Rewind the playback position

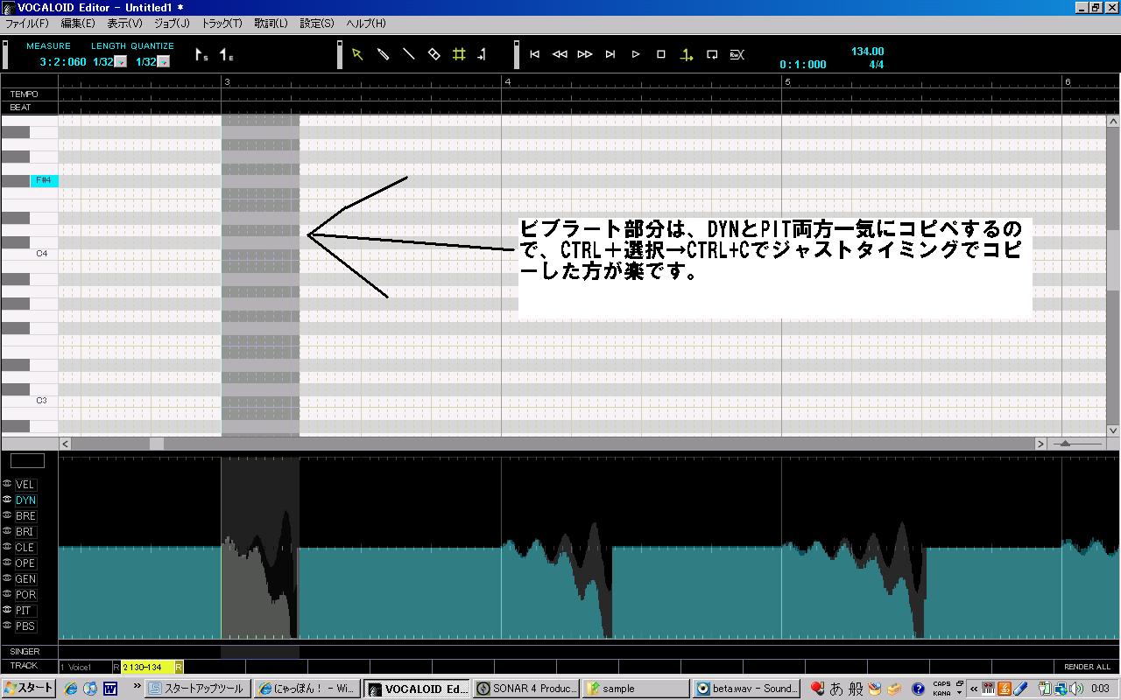pyautogui.click(x=560, y=54)
